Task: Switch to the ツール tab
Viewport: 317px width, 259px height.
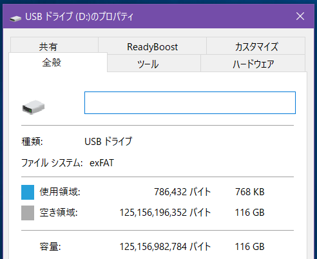Action: coord(154,63)
